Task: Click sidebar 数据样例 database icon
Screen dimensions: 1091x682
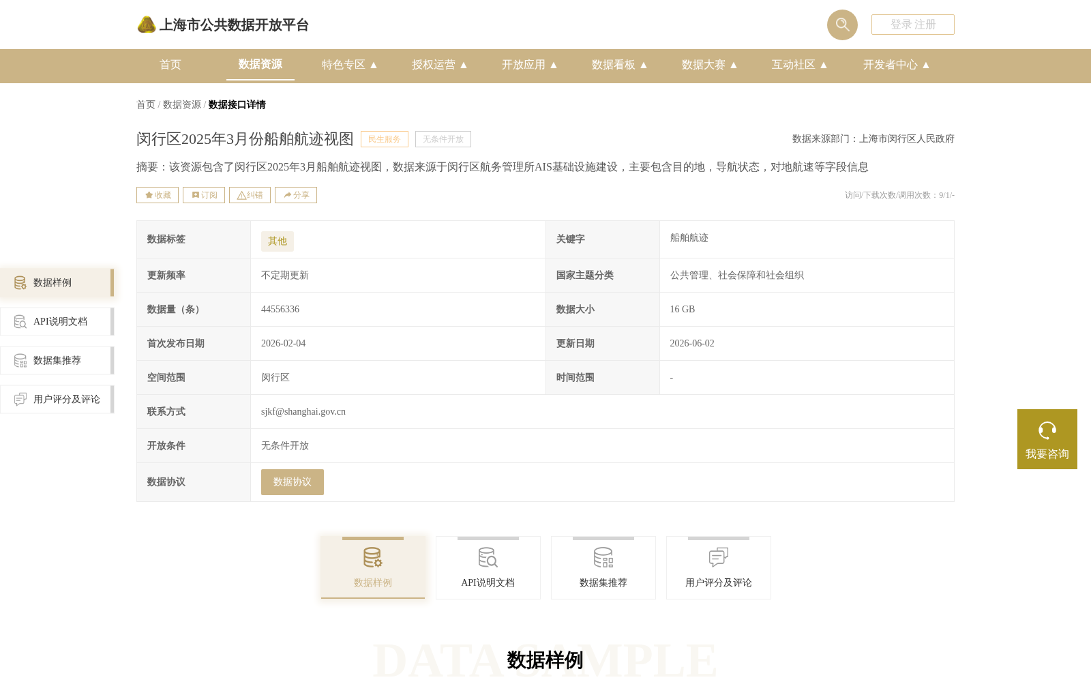Action: point(20,283)
